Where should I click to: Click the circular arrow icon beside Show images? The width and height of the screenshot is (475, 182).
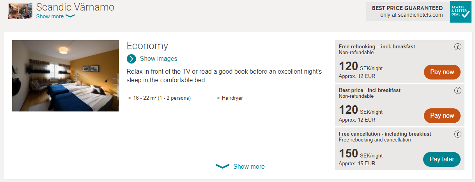(x=131, y=59)
